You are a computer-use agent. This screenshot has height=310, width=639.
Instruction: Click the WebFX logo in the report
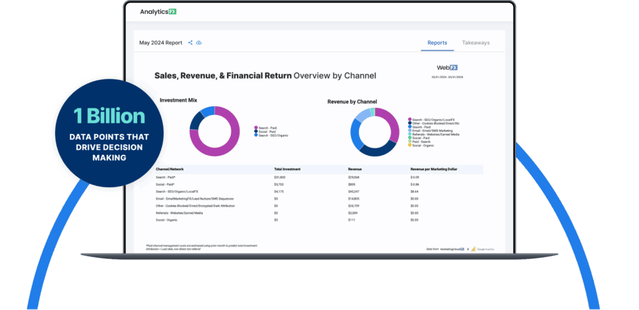coord(451,67)
